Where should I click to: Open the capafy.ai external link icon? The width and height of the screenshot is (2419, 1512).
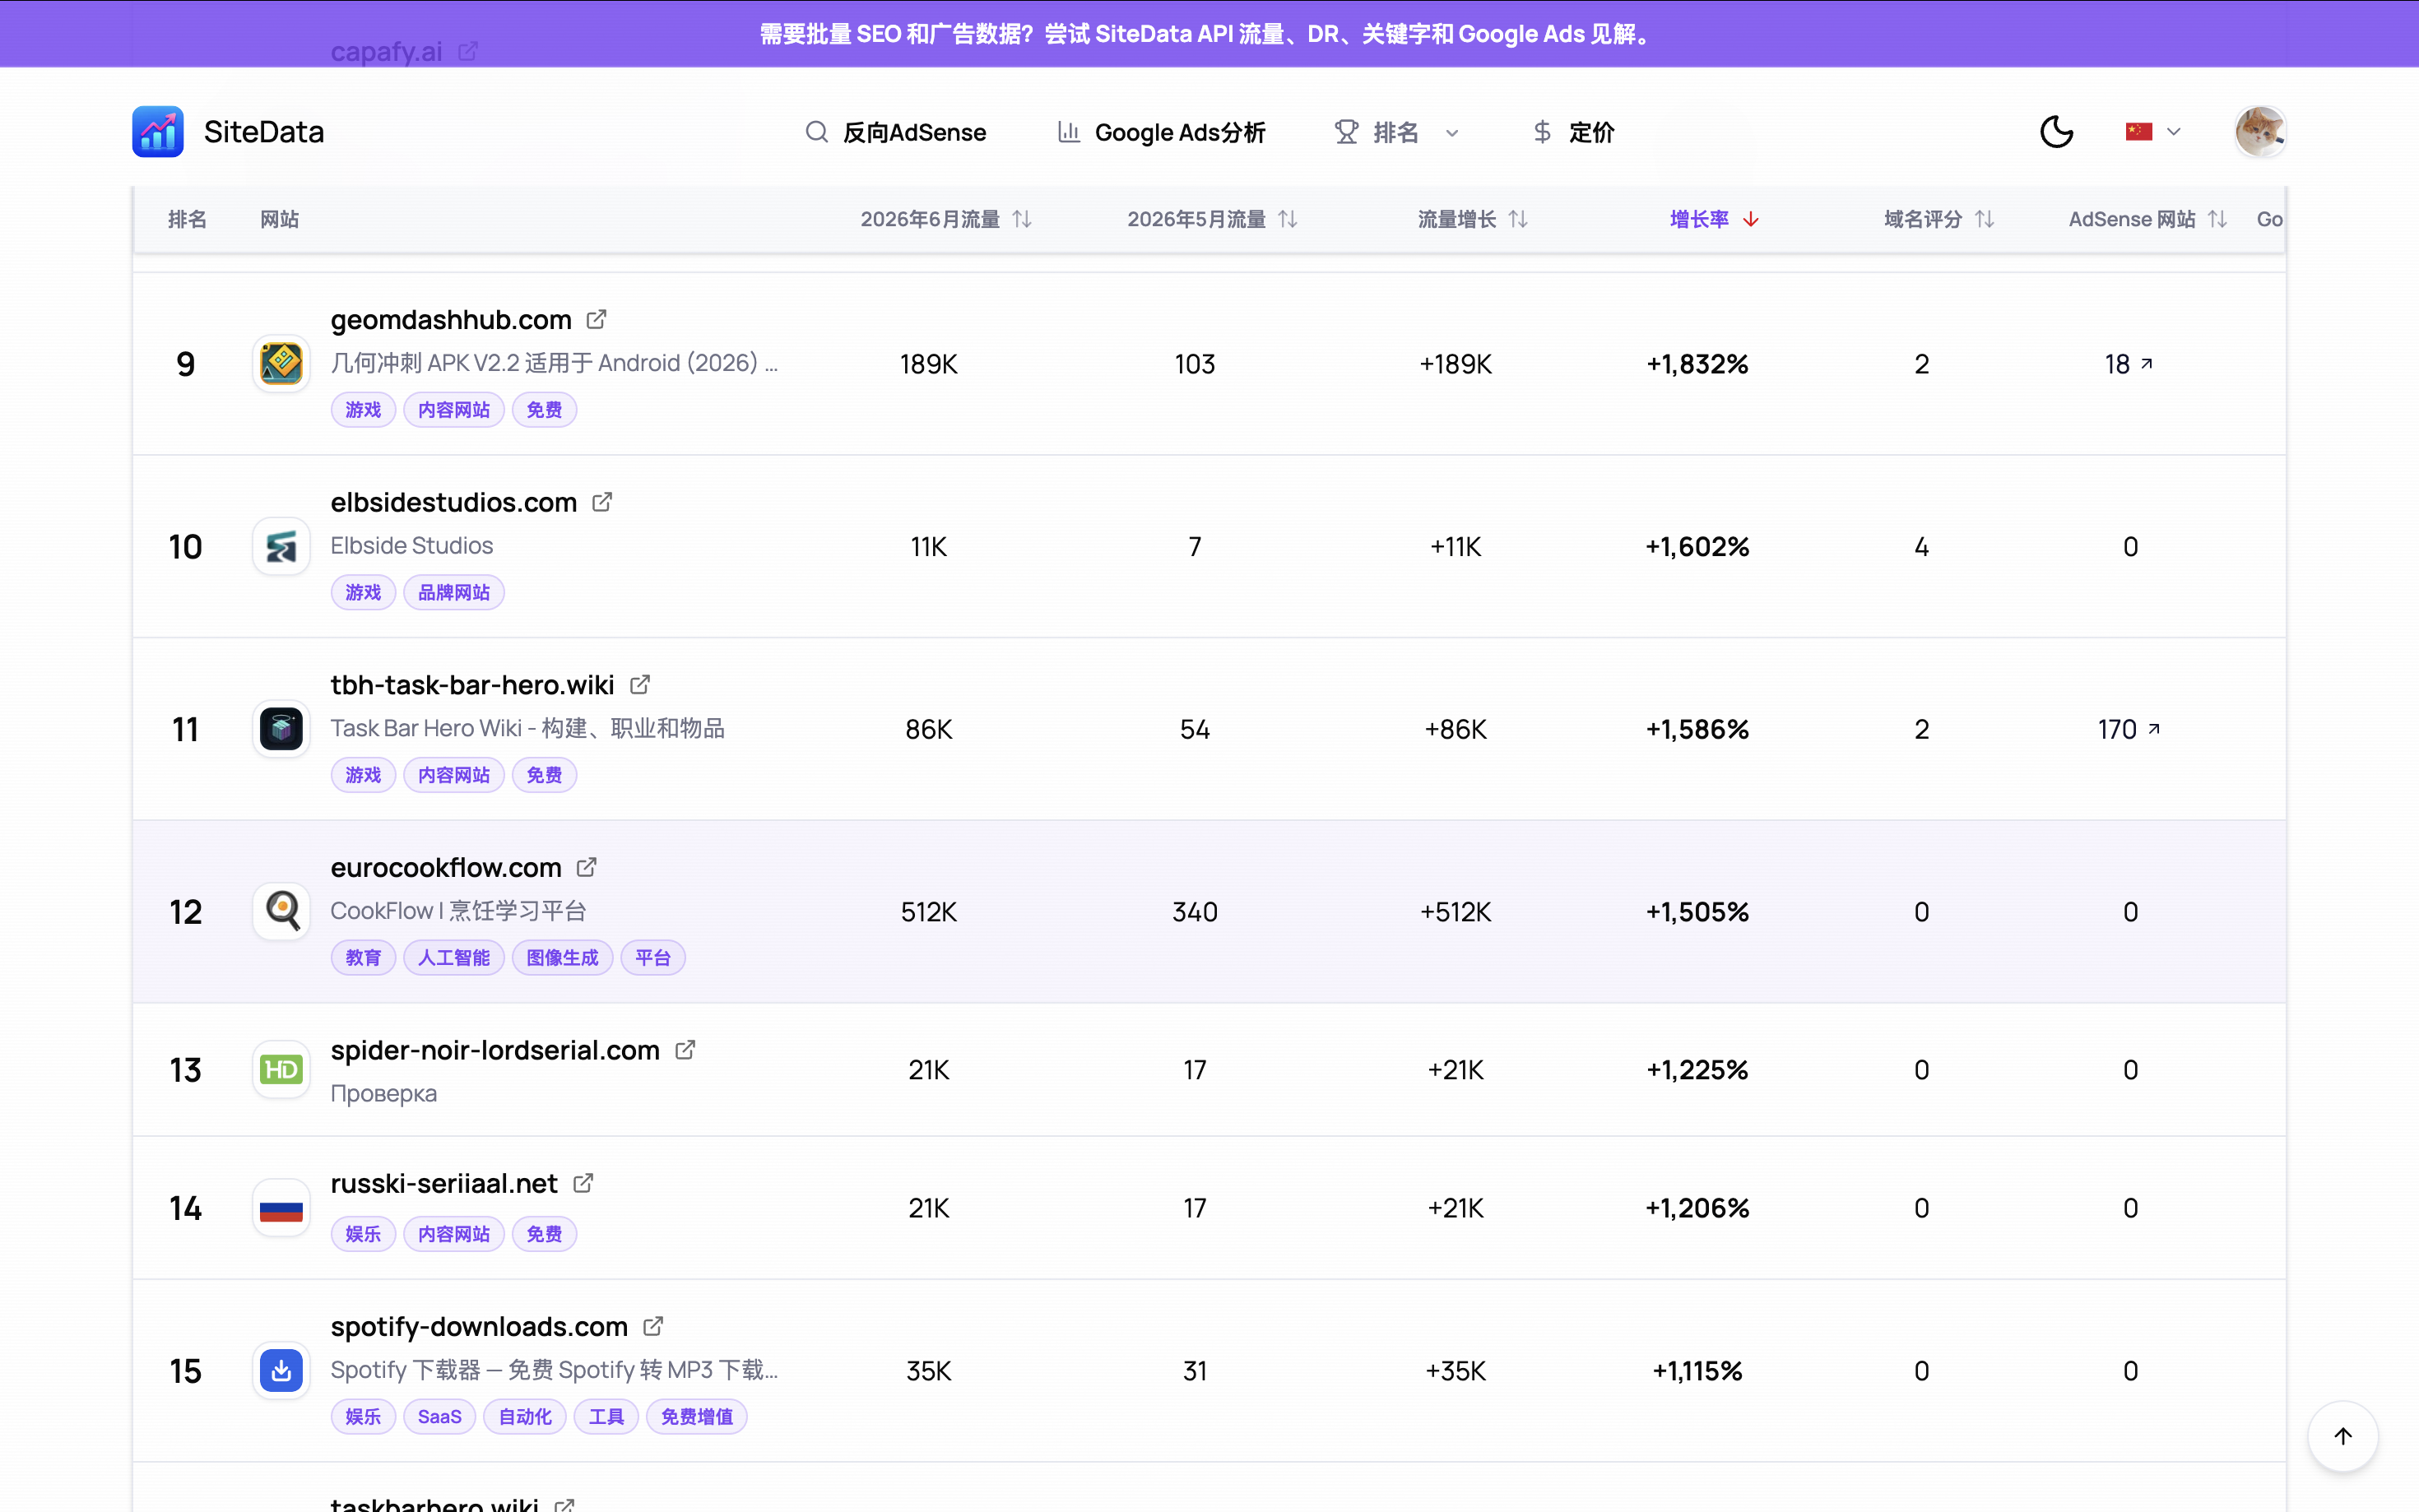pyautogui.click(x=468, y=51)
